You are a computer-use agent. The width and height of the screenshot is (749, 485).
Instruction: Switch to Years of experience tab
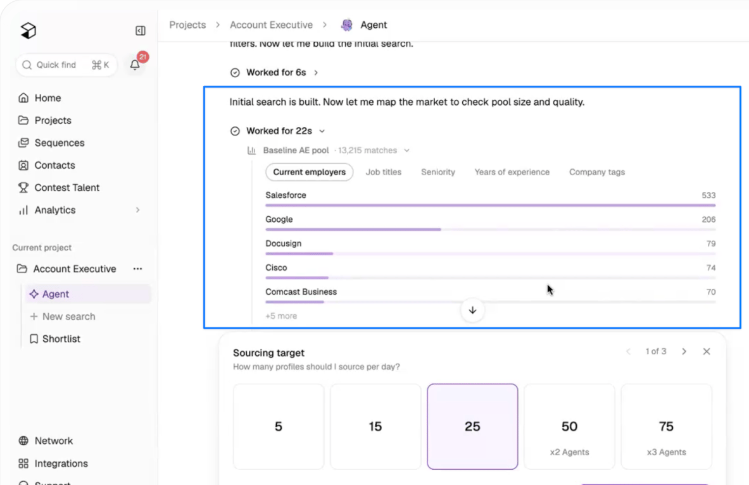(x=512, y=172)
